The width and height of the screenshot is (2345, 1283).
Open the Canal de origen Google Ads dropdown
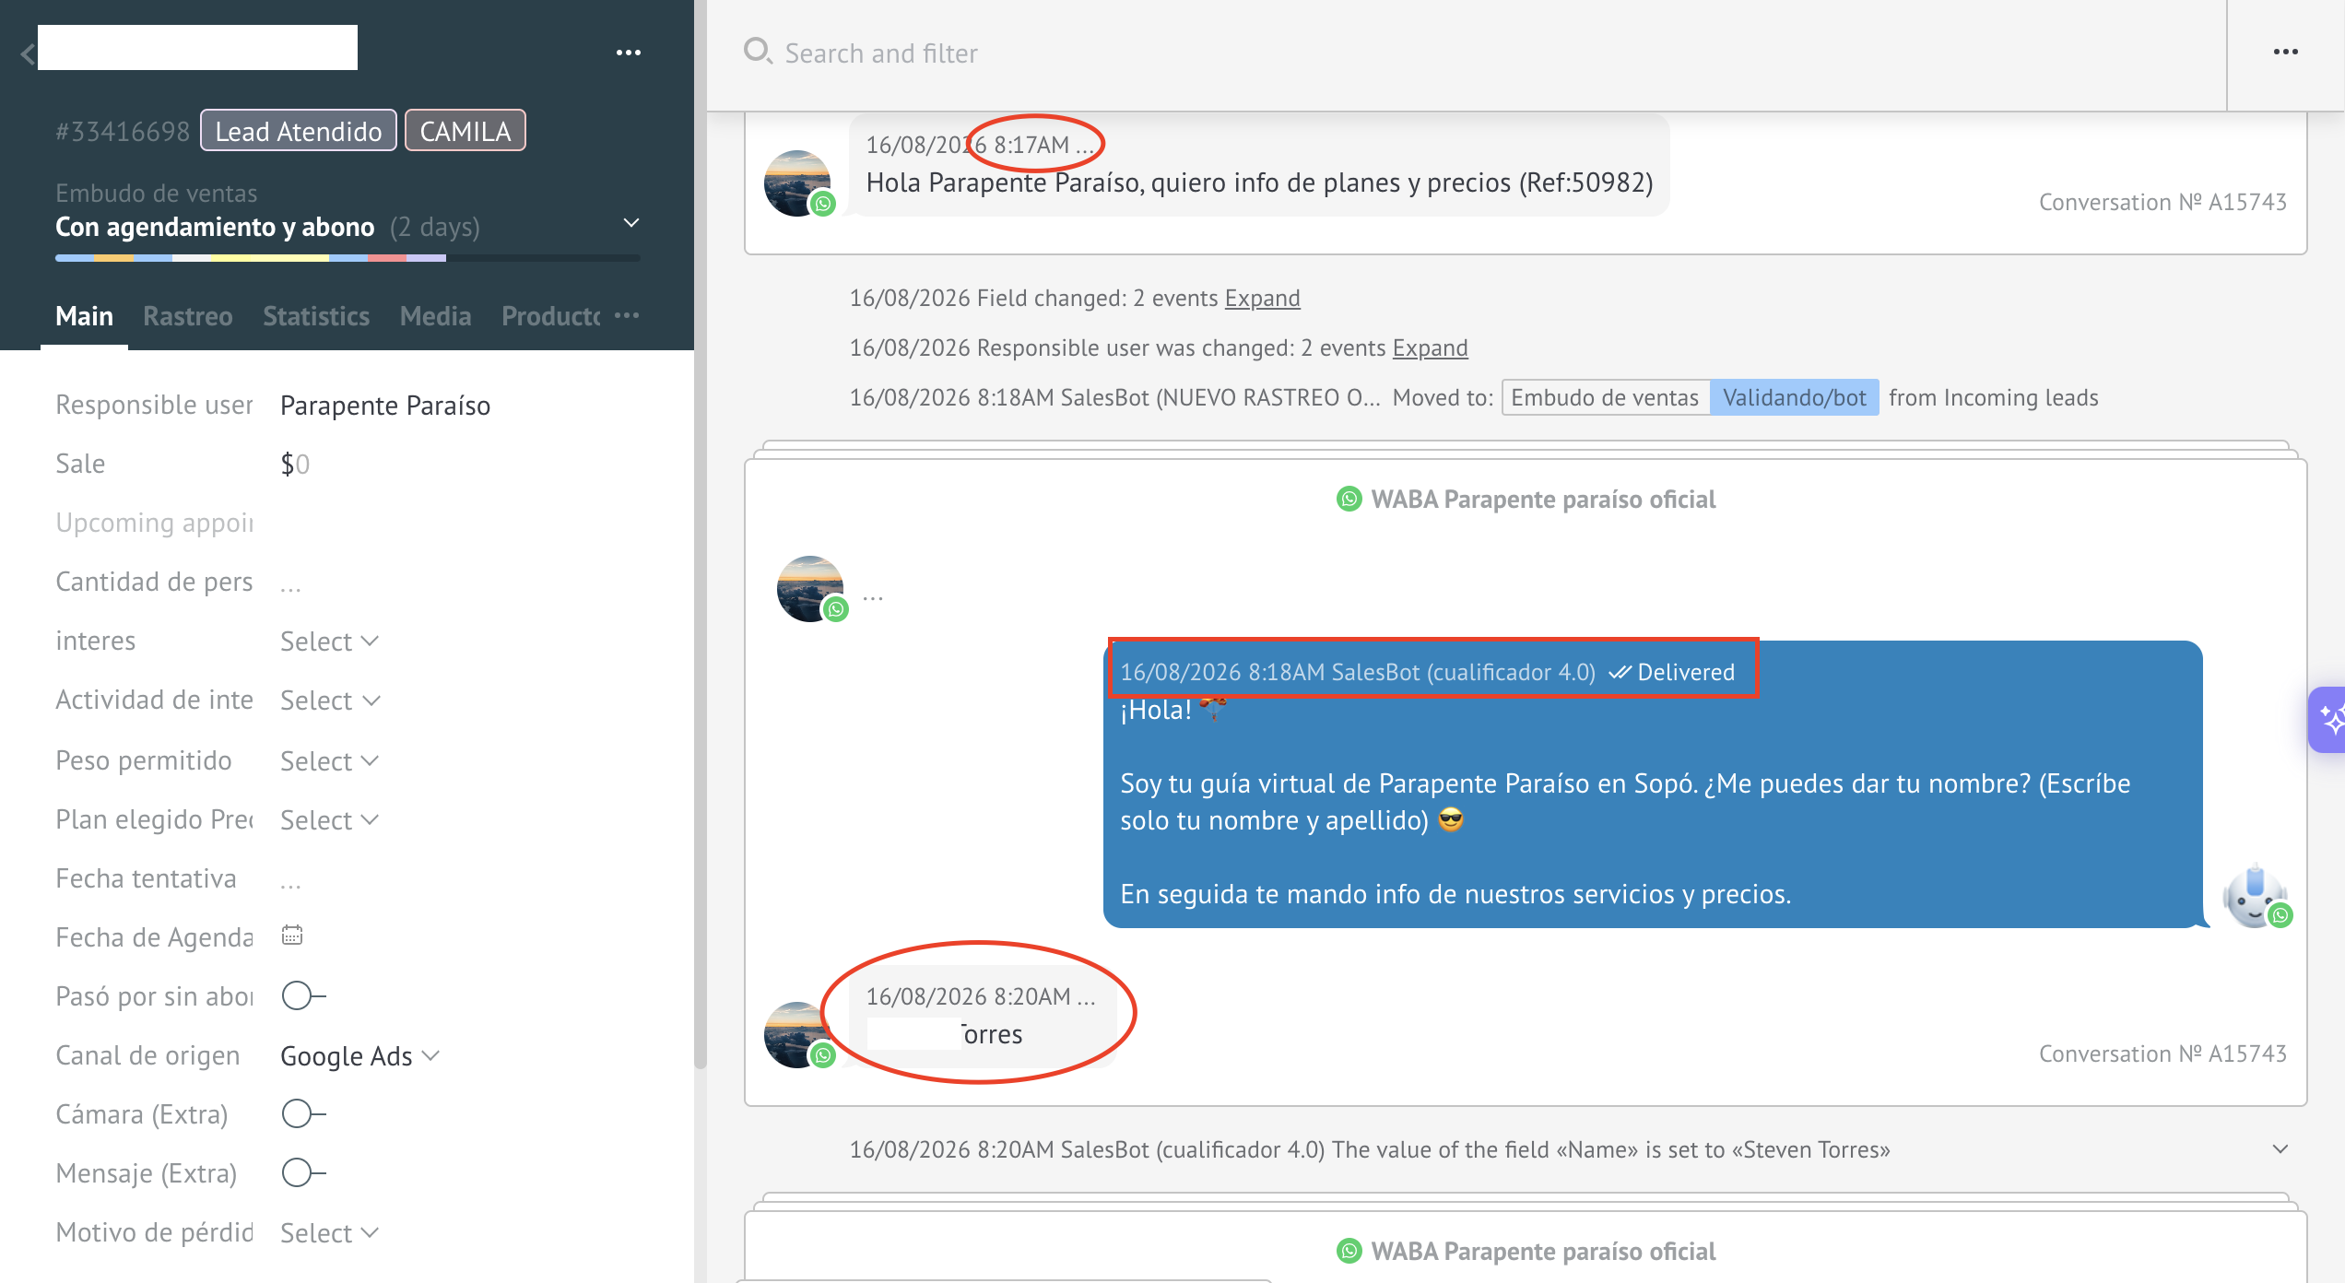(359, 1056)
